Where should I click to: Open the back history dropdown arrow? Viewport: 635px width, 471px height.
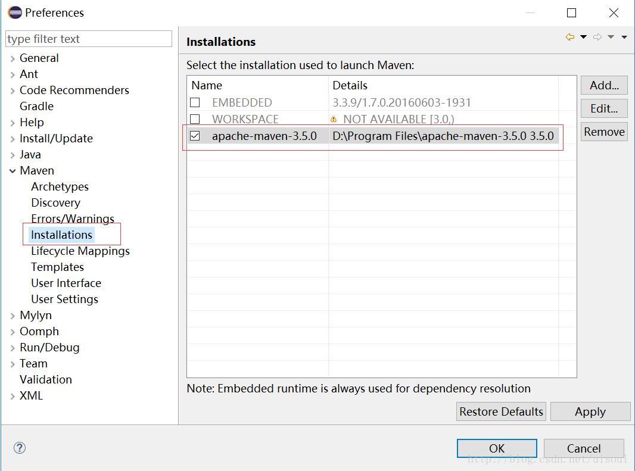[x=583, y=37]
